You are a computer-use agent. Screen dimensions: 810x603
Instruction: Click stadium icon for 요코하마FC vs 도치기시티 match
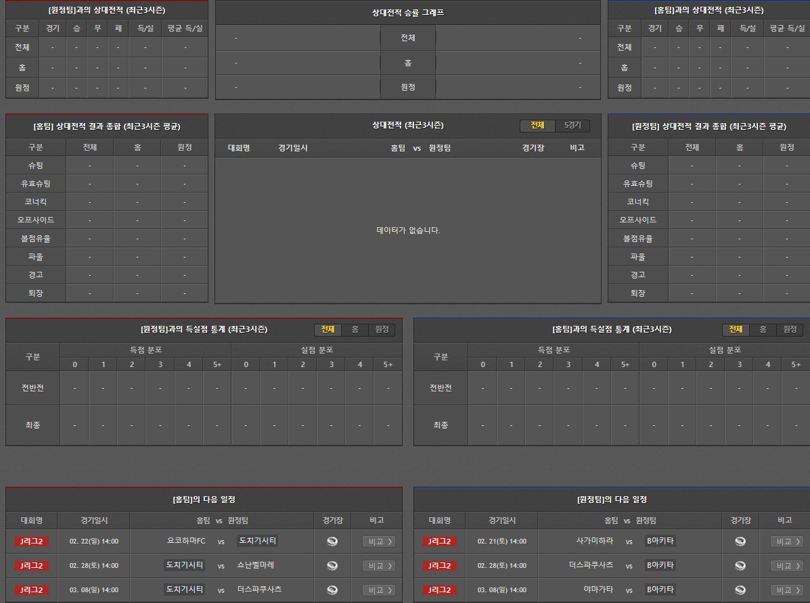coord(332,541)
